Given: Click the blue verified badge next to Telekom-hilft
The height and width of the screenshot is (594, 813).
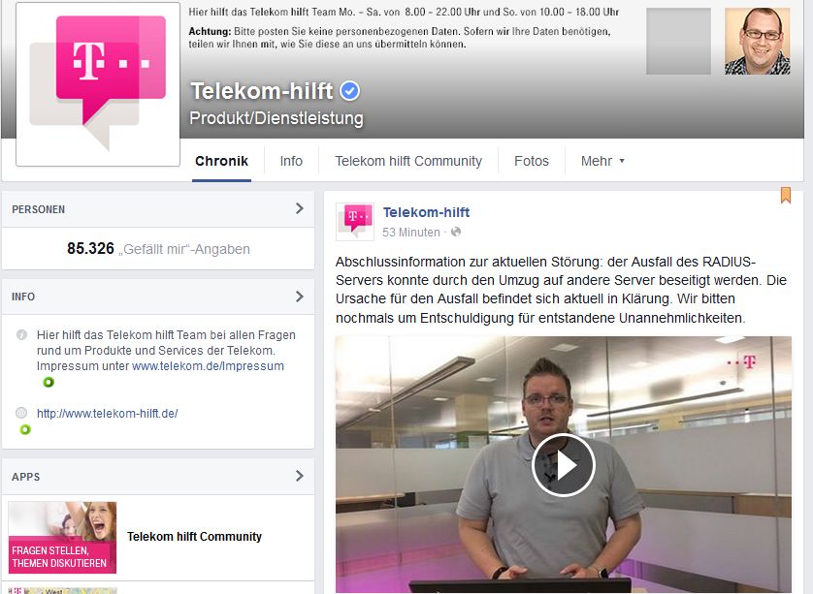Looking at the screenshot, I should pyautogui.click(x=350, y=91).
